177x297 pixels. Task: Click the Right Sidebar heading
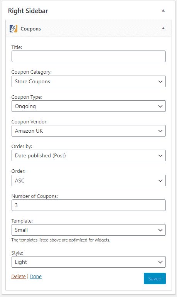[x=28, y=11]
